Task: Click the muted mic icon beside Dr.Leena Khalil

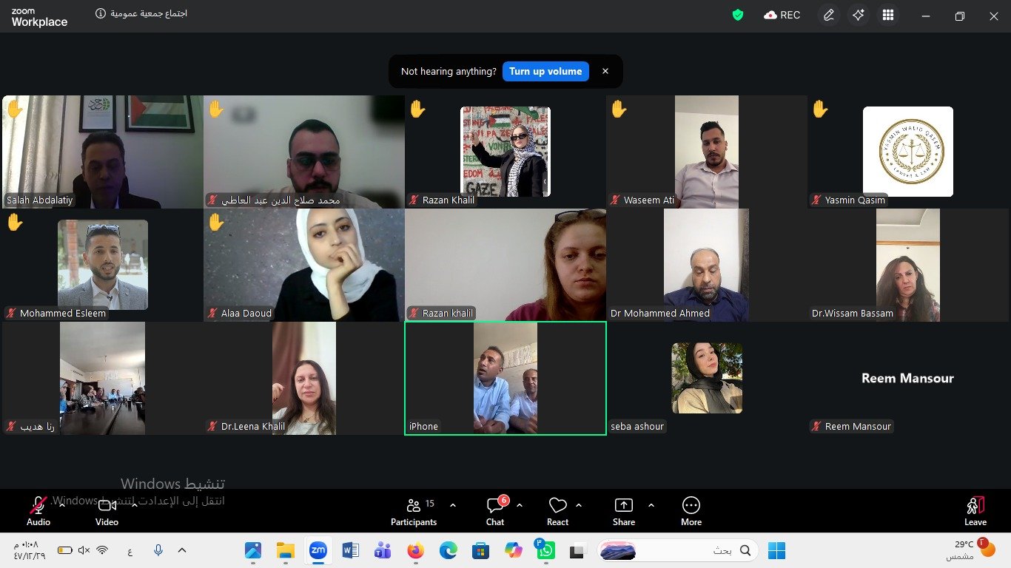Action: coord(213,427)
